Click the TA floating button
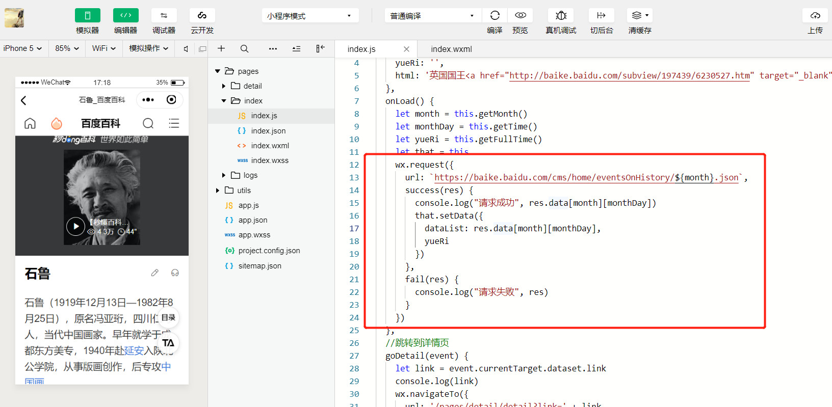 168,343
